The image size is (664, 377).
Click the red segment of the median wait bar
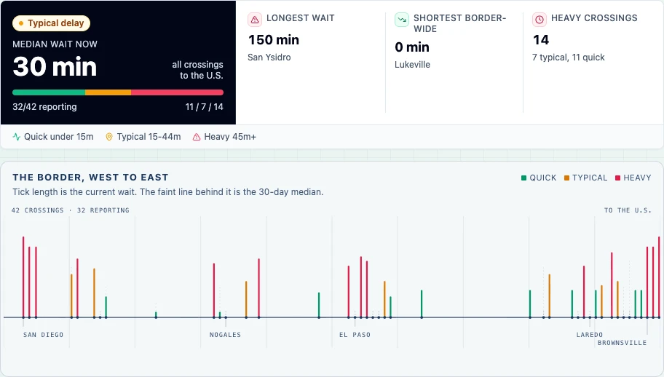point(177,92)
